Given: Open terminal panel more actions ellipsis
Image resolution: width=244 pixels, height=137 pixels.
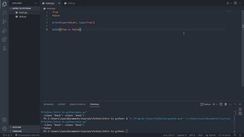Looking at the screenshot, I should coord(230,104).
